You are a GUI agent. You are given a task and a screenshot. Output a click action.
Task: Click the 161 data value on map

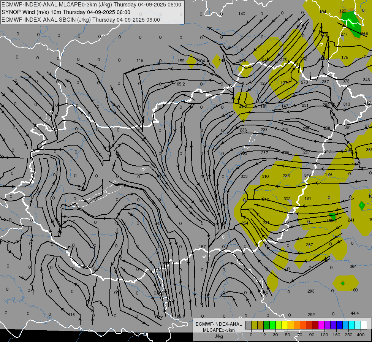pos(264,106)
